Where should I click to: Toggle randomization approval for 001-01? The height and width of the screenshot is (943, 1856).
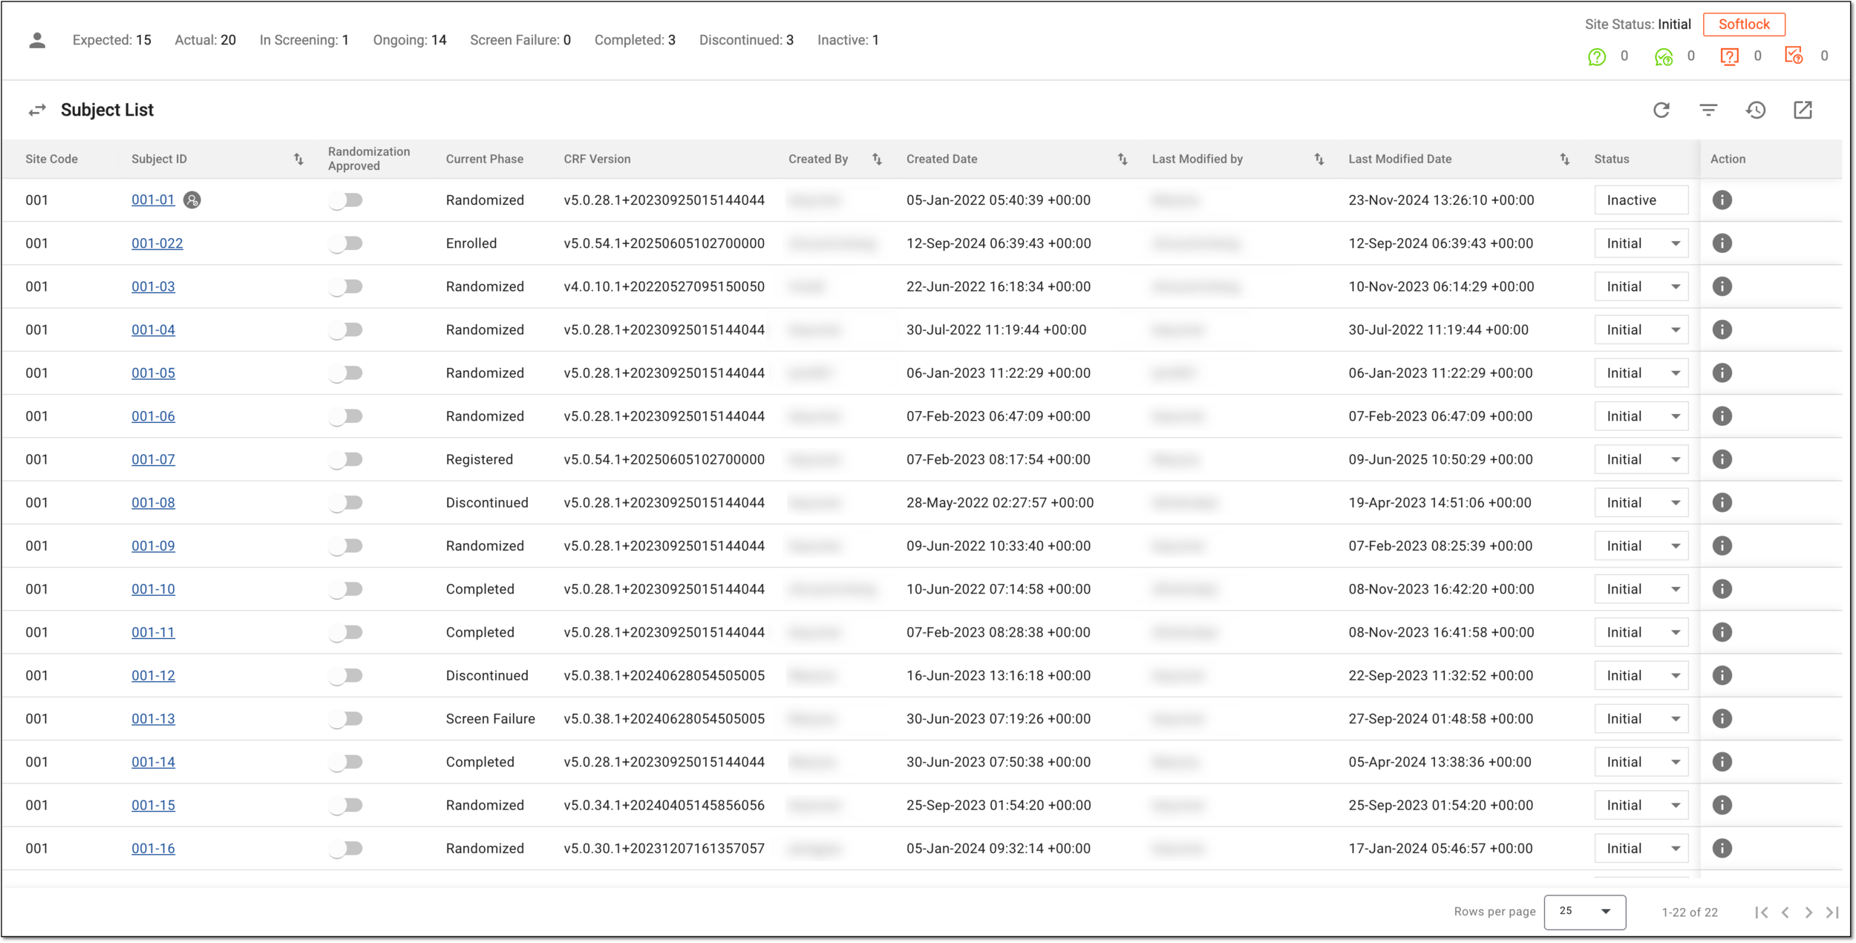pyautogui.click(x=345, y=200)
